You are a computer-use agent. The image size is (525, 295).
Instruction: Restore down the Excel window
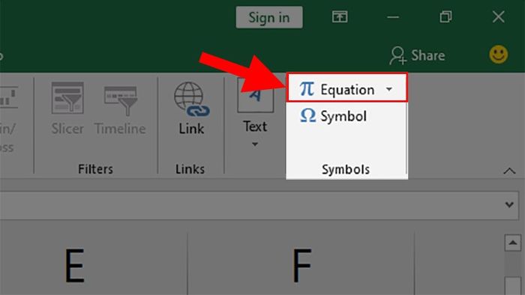click(x=445, y=16)
